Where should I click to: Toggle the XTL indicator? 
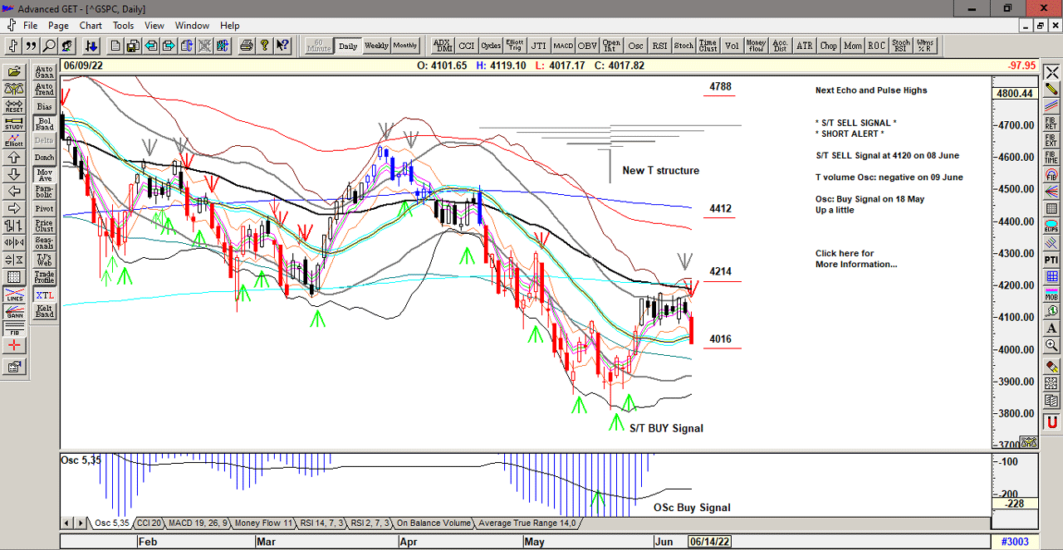pyautogui.click(x=44, y=294)
